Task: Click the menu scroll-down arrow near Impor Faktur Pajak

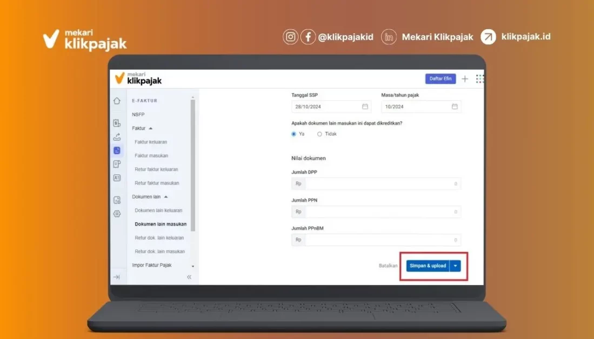Action: tap(193, 266)
